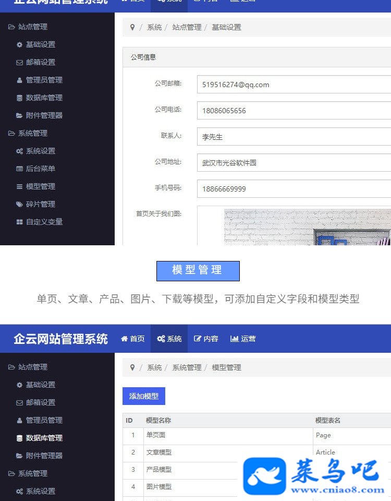Viewport: 391px width, 501px height.
Task: Click the database icon for 数据库管理 in the company-info screen sidebar
Action: pyautogui.click(x=19, y=98)
